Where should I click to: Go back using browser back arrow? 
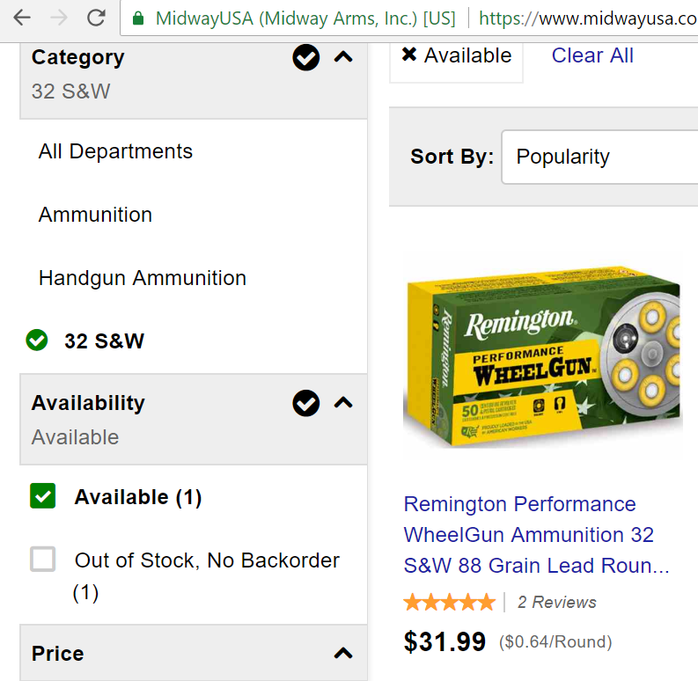click(22, 18)
